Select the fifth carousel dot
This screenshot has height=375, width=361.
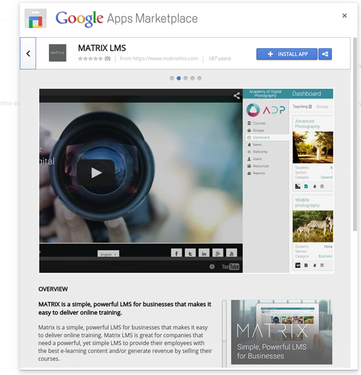click(199, 78)
